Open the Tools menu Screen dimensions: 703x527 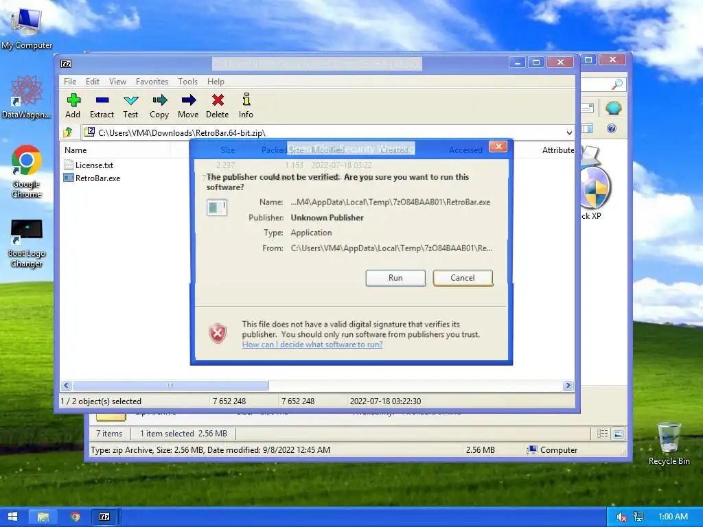point(187,81)
